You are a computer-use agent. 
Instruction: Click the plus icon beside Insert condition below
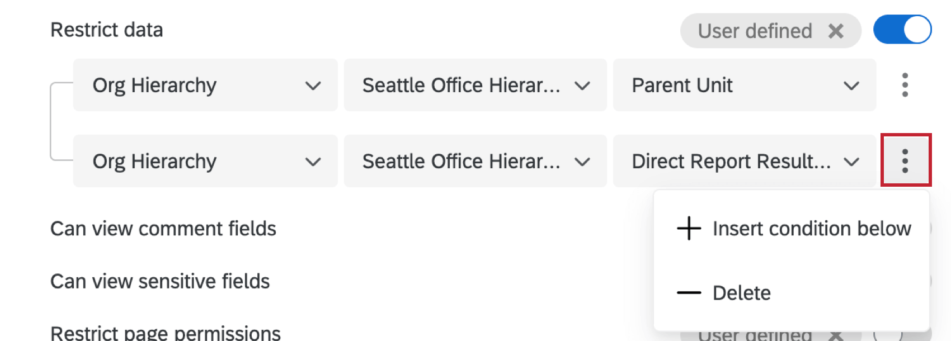coord(688,228)
